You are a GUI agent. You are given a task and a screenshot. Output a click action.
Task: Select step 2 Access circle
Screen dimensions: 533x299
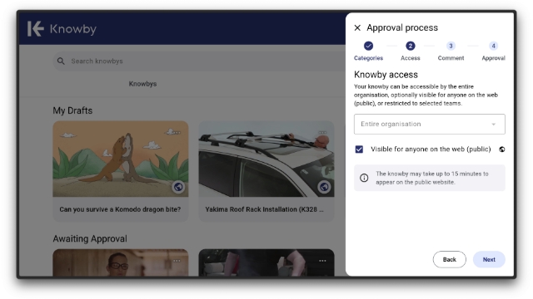point(411,46)
